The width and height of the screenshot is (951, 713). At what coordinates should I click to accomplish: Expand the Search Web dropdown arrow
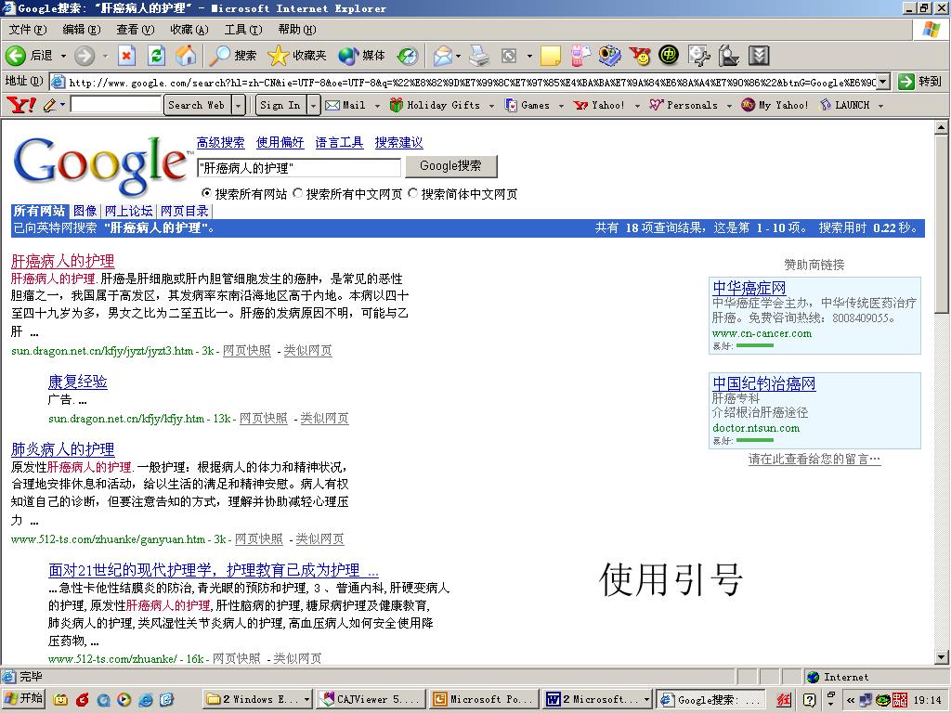pyautogui.click(x=239, y=105)
